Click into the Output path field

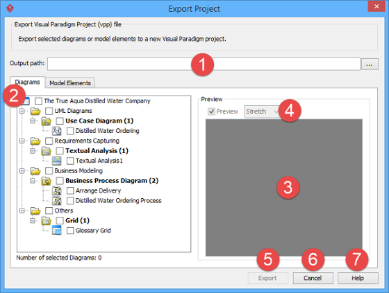tap(204, 64)
